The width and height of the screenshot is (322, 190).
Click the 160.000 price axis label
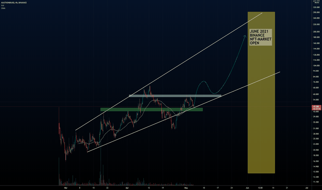pyautogui.click(x=316, y=43)
